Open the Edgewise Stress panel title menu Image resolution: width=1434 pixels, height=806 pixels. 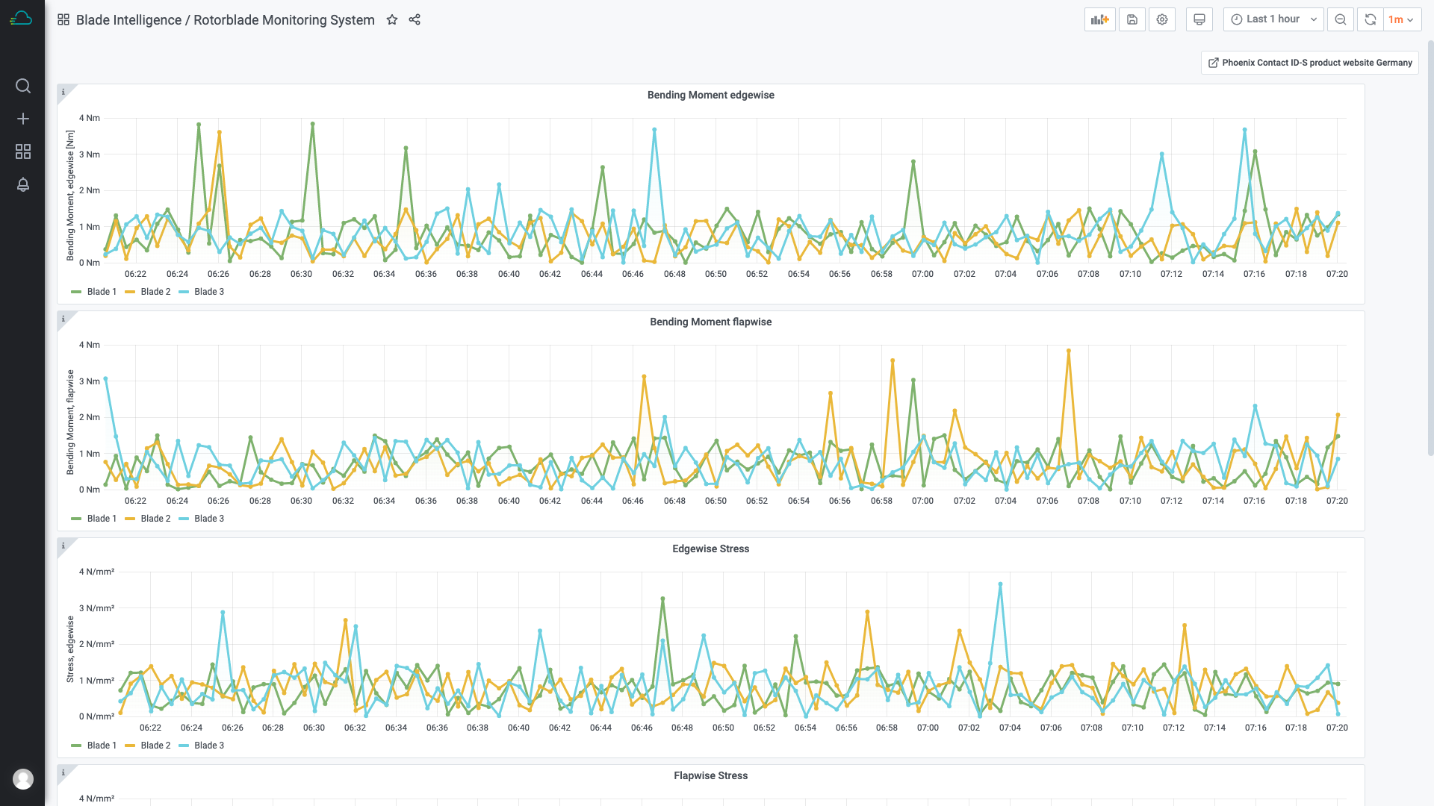[x=710, y=549]
